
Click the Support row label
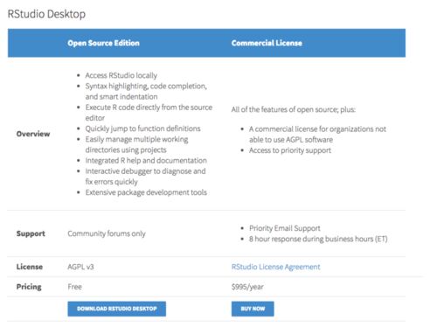31,233
